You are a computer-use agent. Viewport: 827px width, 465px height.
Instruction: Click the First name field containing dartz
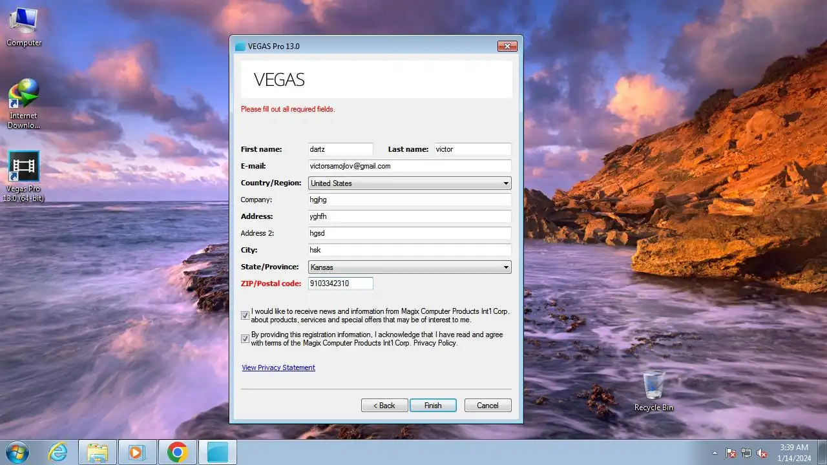pos(340,149)
